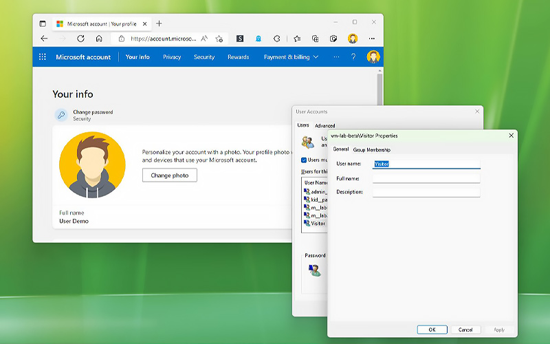The height and width of the screenshot is (344, 550).
Task: Click the Password section user icon
Action: pos(315,270)
